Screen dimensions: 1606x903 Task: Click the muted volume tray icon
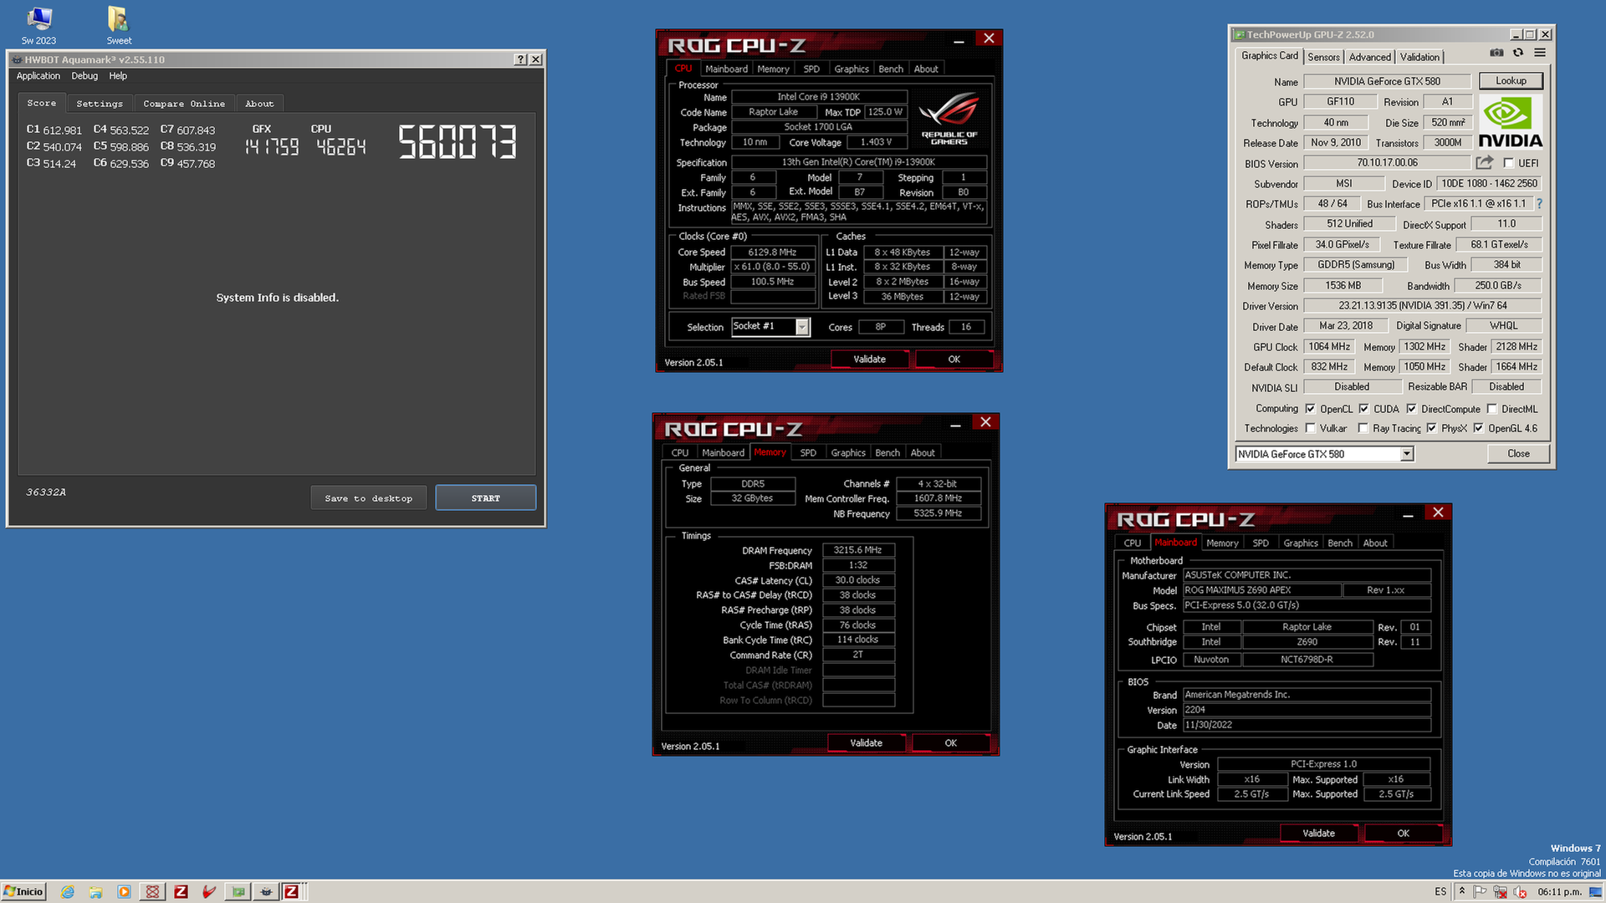(1519, 892)
